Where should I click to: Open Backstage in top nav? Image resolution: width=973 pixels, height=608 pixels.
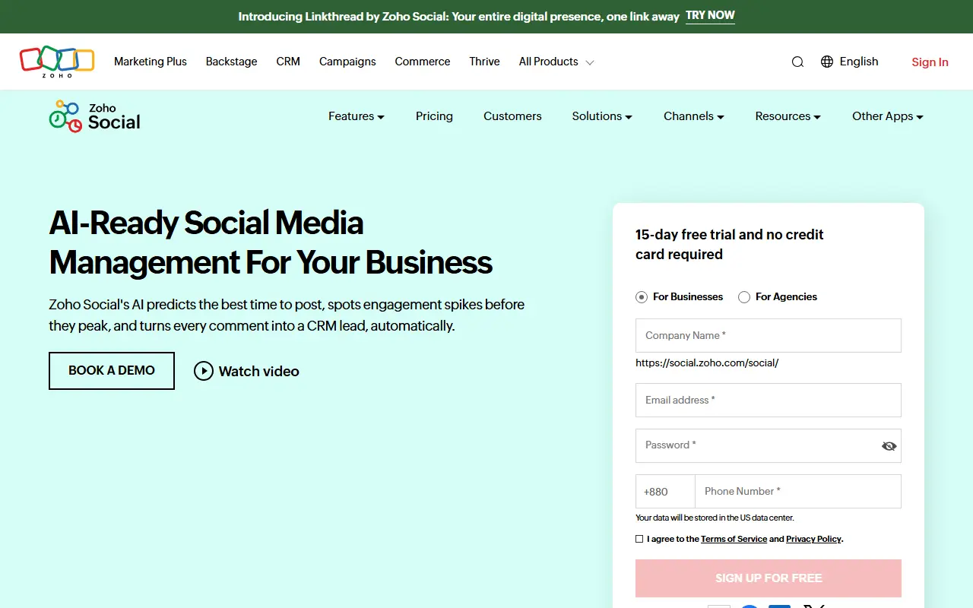231,62
